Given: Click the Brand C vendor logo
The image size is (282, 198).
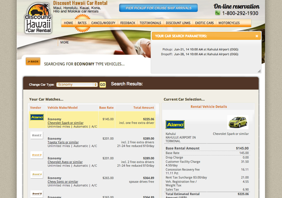Looking at the screenshot, I should [37, 135].
